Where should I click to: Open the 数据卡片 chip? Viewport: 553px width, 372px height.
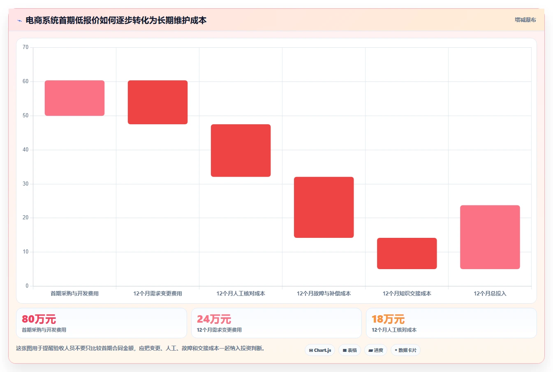pyautogui.click(x=405, y=350)
